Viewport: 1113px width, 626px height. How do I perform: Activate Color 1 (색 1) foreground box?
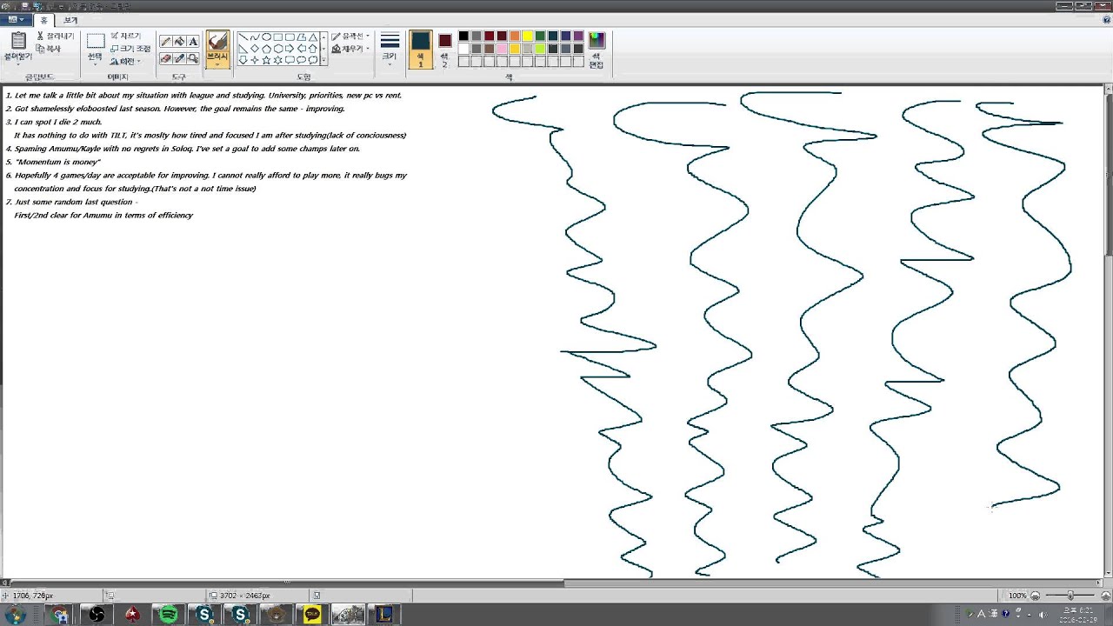[421, 49]
